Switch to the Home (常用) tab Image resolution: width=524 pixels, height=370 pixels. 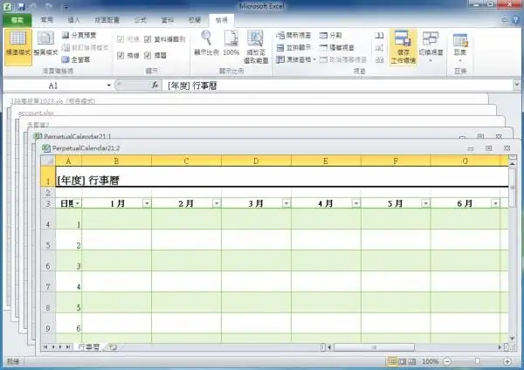47,20
